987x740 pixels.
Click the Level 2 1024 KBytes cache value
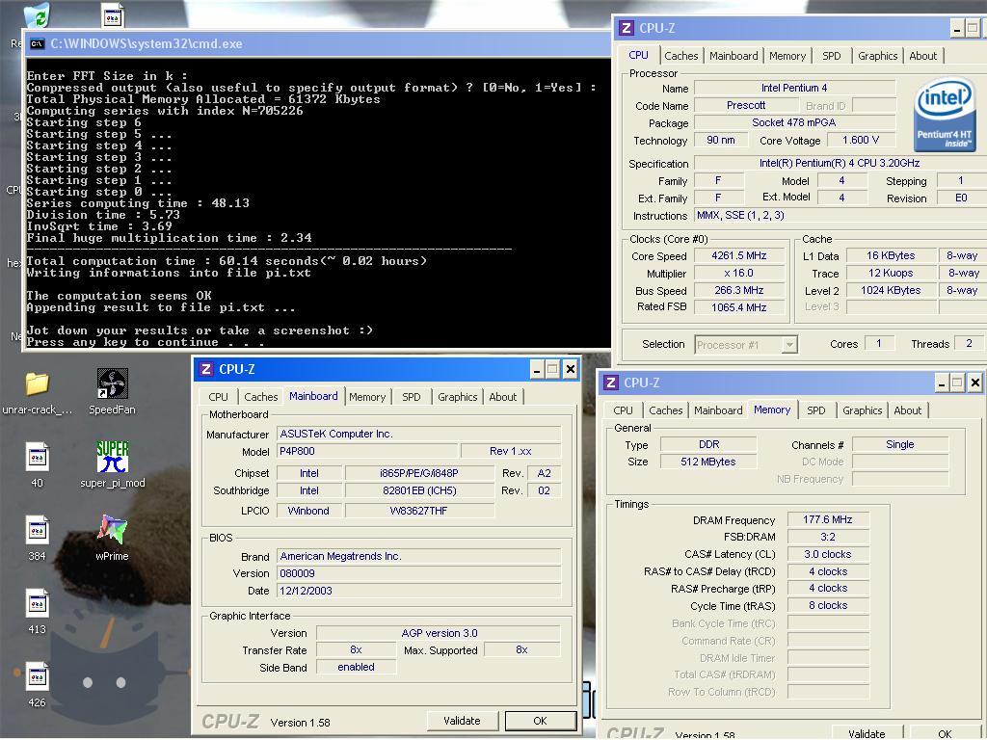890,290
